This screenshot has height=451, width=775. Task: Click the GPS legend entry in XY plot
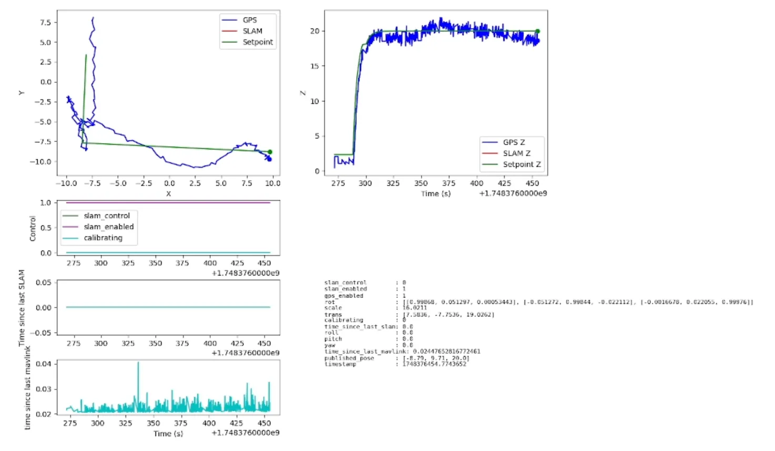pyautogui.click(x=240, y=20)
